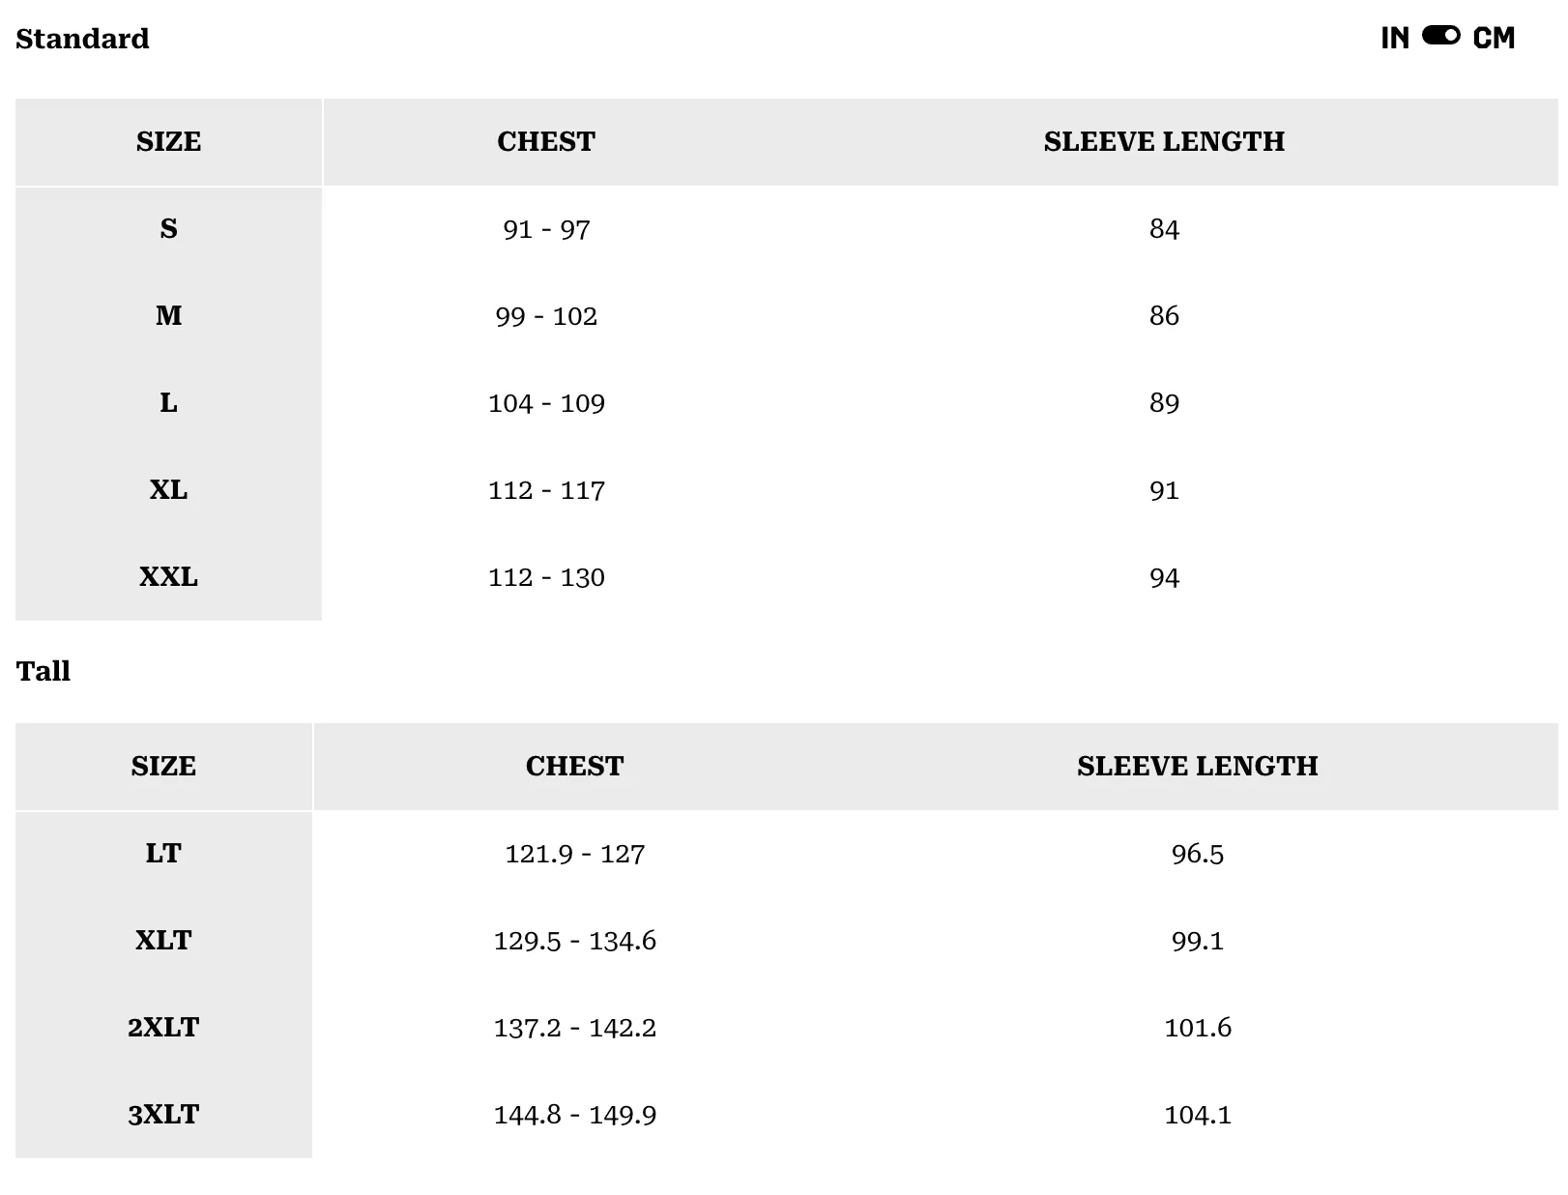The height and width of the screenshot is (1195, 1568).
Task: Click the Standard section heading
Action: [82, 39]
